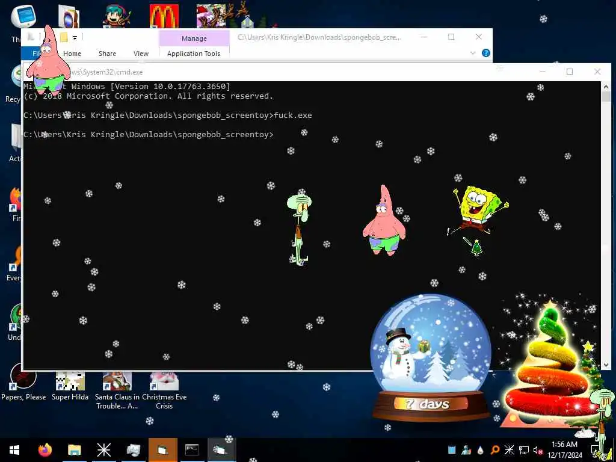Switch to the Application Tools tab

pyautogui.click(x=194, y=54)
